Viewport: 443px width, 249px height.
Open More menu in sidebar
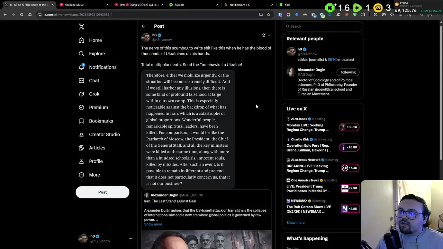coord(89,175)
